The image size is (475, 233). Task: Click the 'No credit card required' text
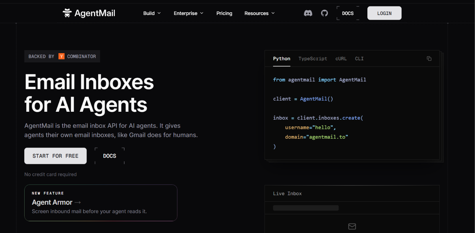click(51, 174)
